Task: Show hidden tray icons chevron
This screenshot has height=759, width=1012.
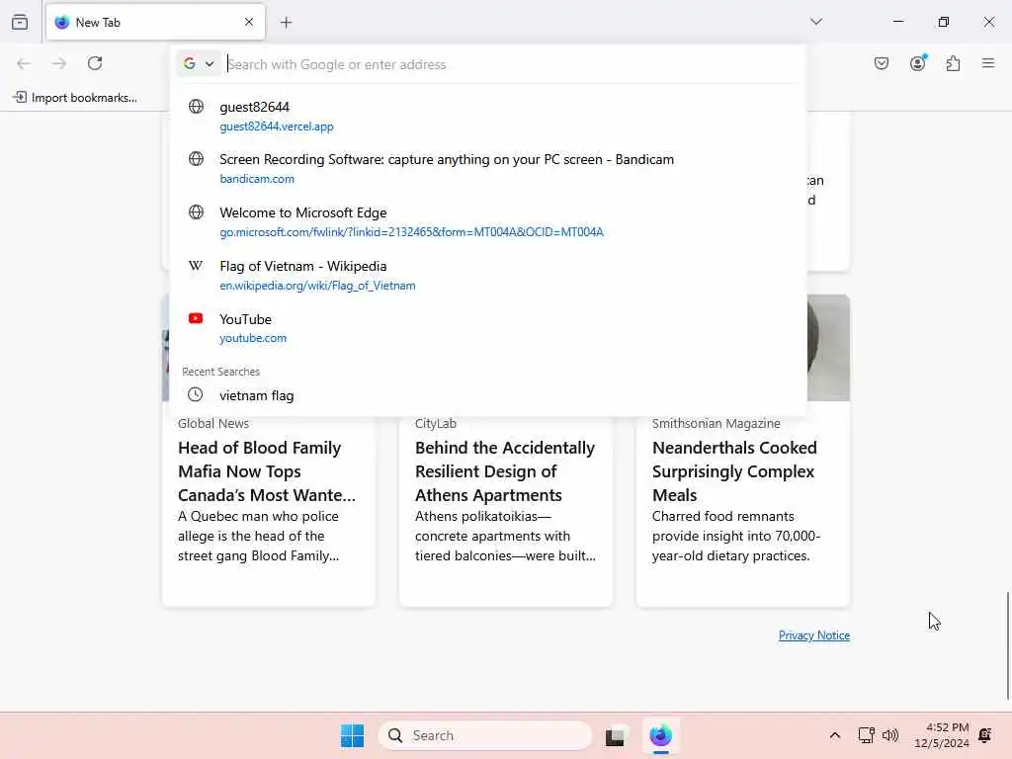Action: 834,735
